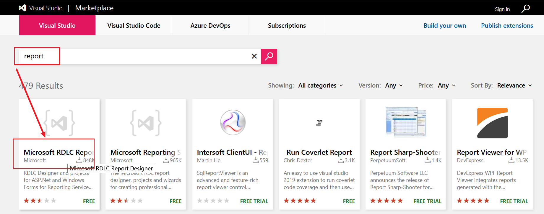The image size is (544, 214).
Task: Click empty star rating of Intersoft ClientUI
Action: [x=213, y=201]
